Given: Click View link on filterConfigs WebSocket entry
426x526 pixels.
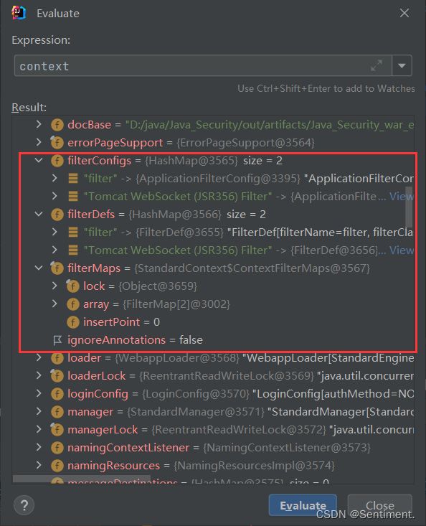Looking at the screenshot, I should coord(401,196).
